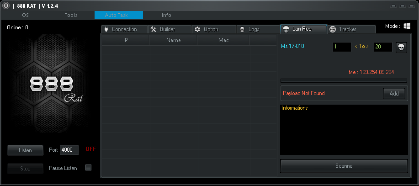Click the skull icon on Lan Rce tab
419x186 pixels.
pyautogui.click(x=286, y=29)
